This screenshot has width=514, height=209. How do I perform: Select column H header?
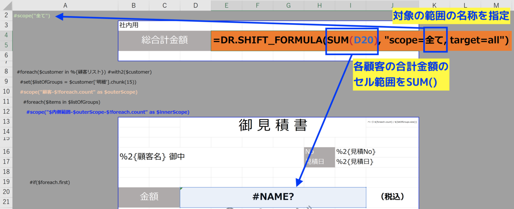320,5
